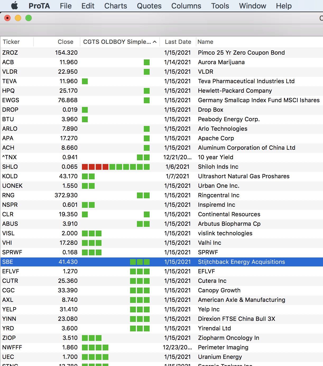Click the SPRWF ticker cell
Screen dimensions: 323x366
pos(12,252)
